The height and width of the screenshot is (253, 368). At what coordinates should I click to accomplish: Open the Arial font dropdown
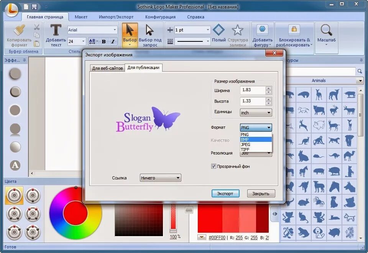pos(115,30)
